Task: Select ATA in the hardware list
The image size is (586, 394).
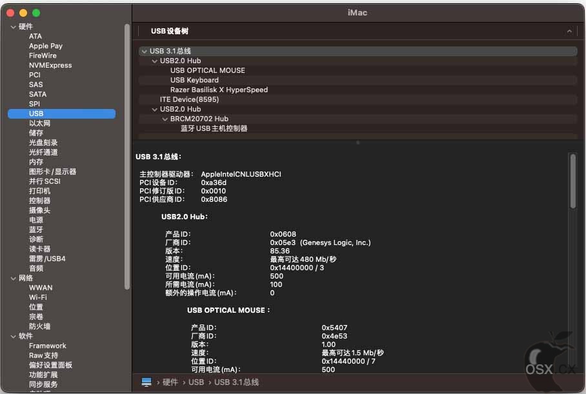Action: [x=35, y=36]
